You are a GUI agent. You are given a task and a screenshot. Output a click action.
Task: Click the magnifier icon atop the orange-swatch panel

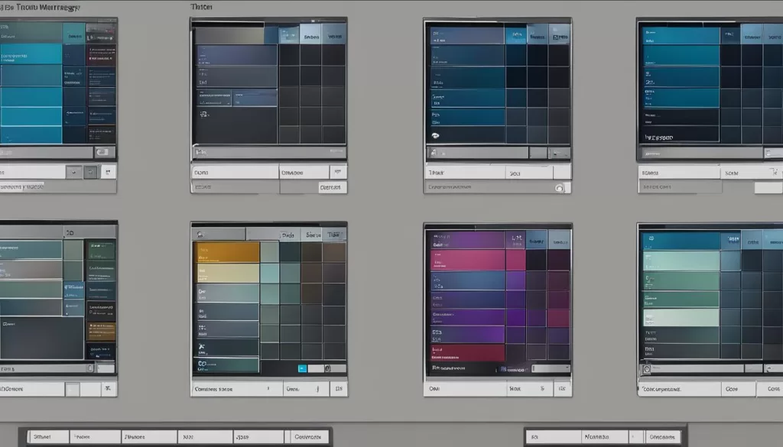(x=201, y=235)
